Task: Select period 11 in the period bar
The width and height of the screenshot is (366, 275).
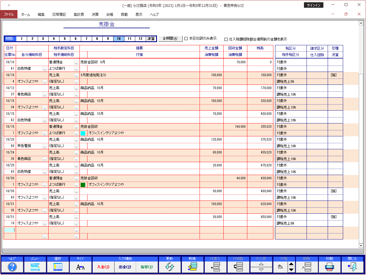Action: point(130,39)
